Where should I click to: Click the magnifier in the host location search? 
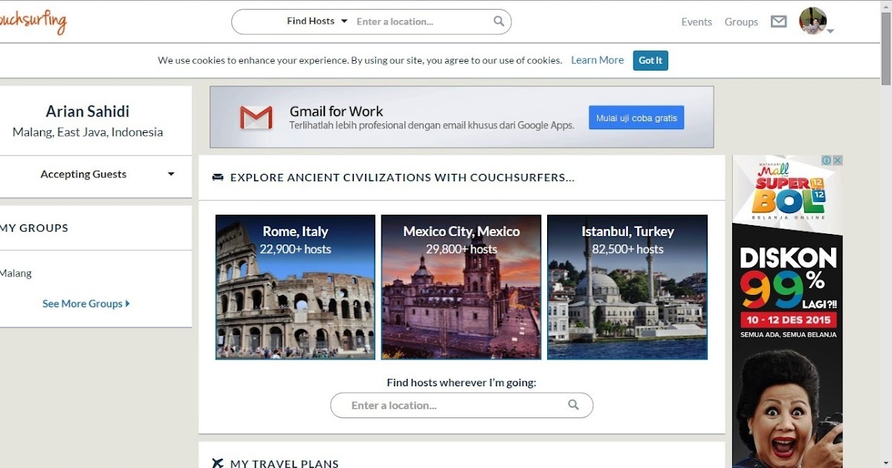(x=573, y=405)
